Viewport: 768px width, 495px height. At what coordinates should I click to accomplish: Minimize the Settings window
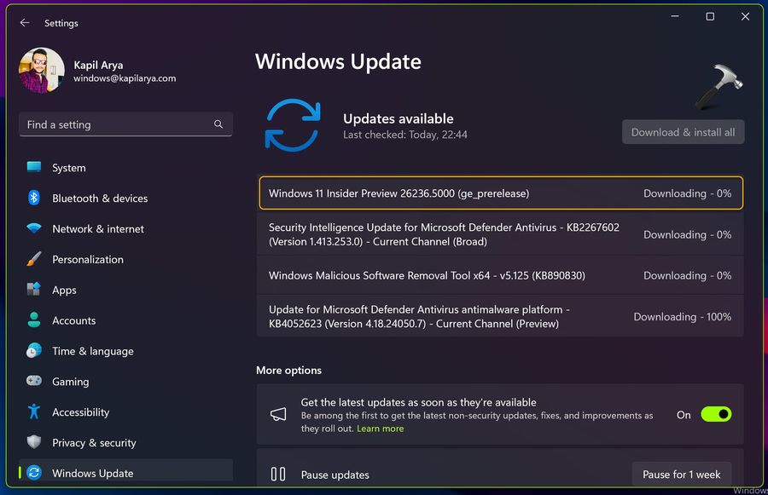click(x=675, y=16)
